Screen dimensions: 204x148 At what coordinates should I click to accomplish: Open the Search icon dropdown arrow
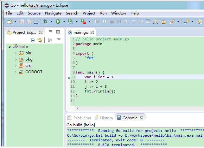(178, 21)
